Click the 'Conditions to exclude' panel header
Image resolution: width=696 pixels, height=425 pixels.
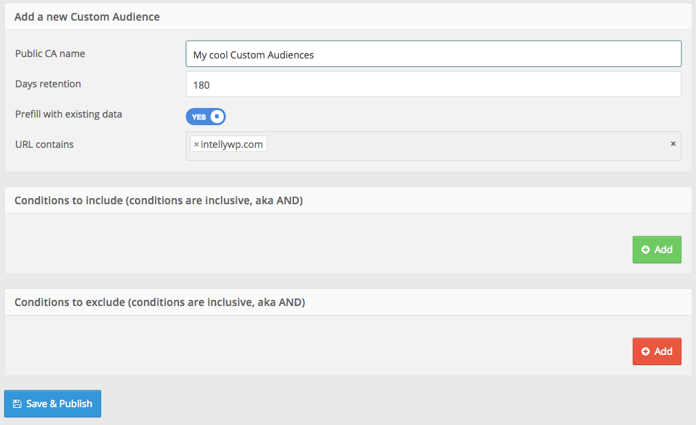pyautogui.click(x=159, y=302)
